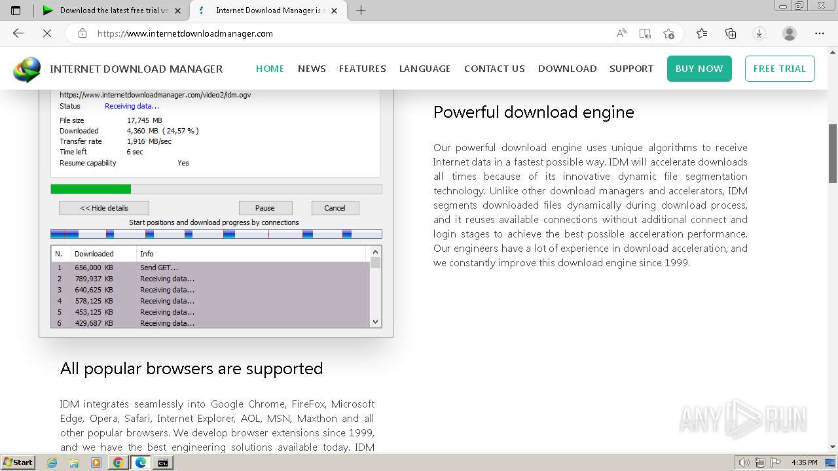
Task: Open the NEWS page
Action: coord(312,69)
